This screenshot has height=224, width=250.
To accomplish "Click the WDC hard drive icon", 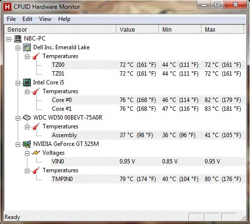I will [x=27, y=118].
